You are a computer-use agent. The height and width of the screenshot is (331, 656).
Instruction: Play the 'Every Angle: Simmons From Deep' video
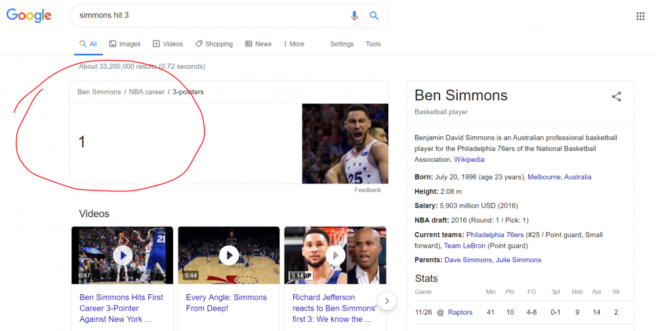tap(229, 255)
